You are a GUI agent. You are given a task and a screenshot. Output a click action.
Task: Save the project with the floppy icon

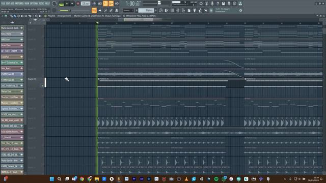coord(223,4)
